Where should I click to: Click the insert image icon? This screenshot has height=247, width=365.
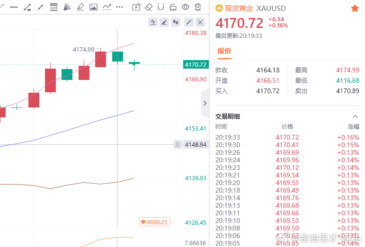coord(93,7)
